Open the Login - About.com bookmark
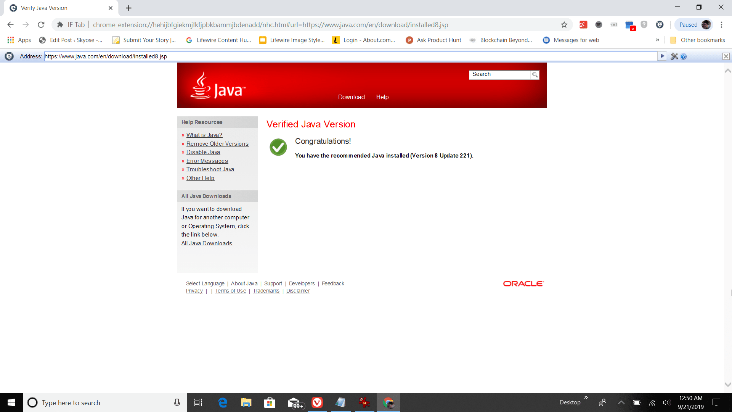This screenshot has height=412, width=732. pos(364,40)
